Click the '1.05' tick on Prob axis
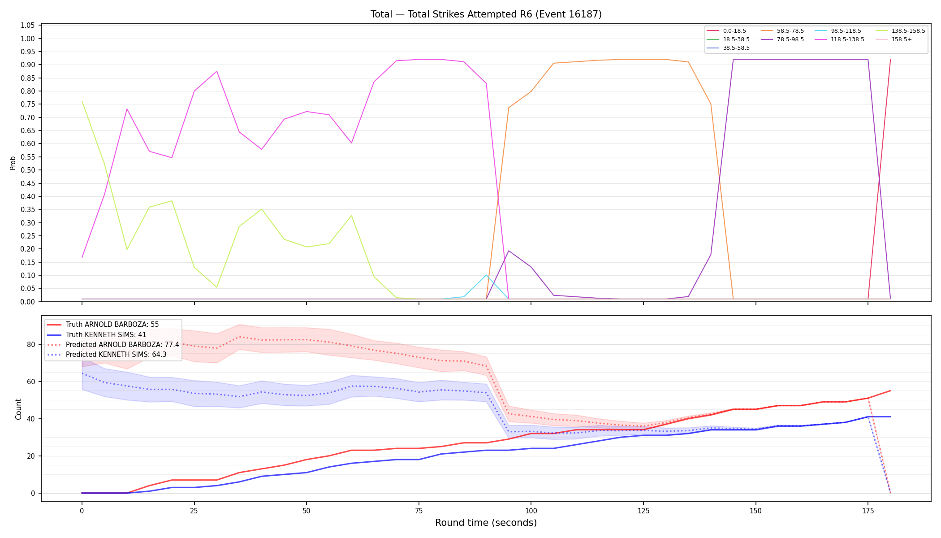The image size is (941, 538). pos(28,26)
